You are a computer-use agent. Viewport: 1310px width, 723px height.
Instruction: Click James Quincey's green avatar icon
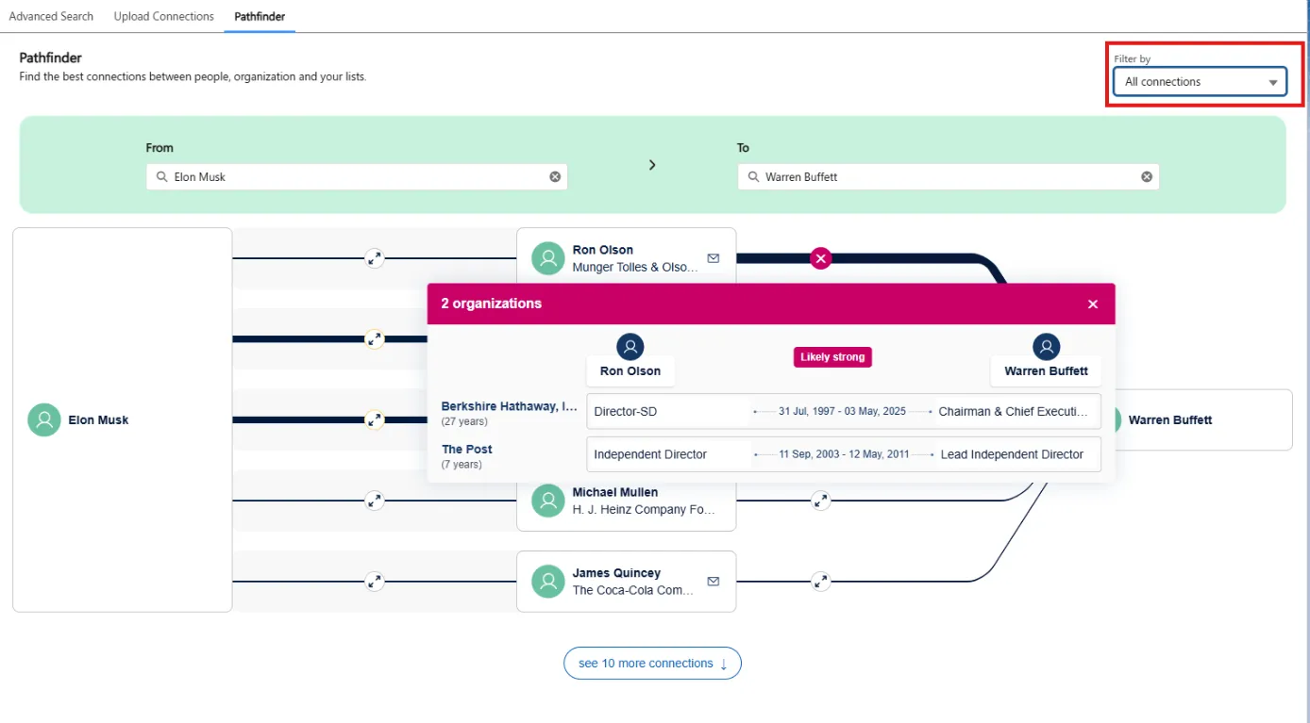tap(548, 582)
